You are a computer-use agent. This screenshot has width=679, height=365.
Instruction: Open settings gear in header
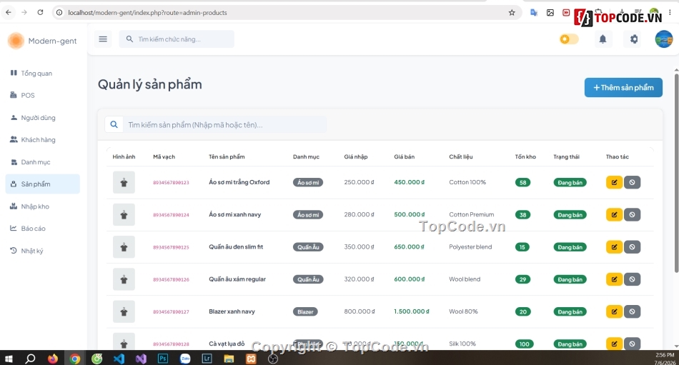tap(633, 39)
